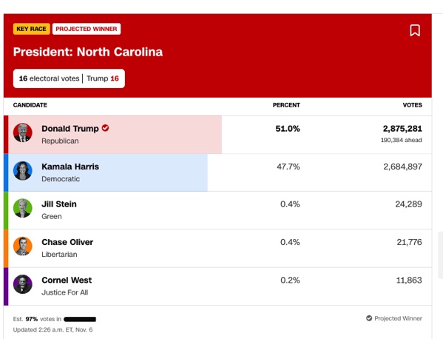
Task: Click the VOTES column header
Action: coord(412,105)
